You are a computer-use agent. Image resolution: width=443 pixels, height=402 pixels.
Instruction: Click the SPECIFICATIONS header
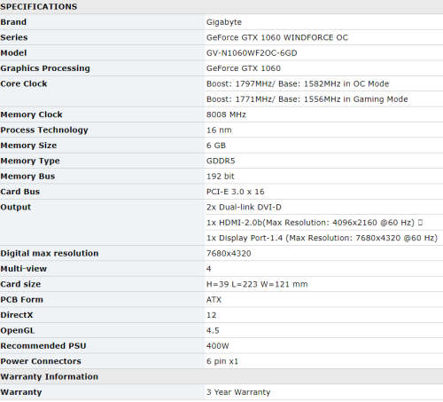(x=39, y=6)
